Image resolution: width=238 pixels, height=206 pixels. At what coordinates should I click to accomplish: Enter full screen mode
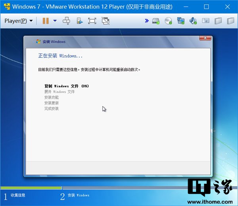coord(92,21)
